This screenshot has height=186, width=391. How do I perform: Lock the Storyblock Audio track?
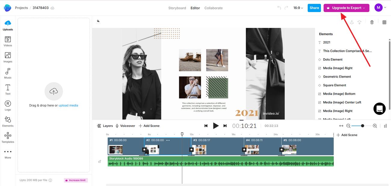pos(100,161)
